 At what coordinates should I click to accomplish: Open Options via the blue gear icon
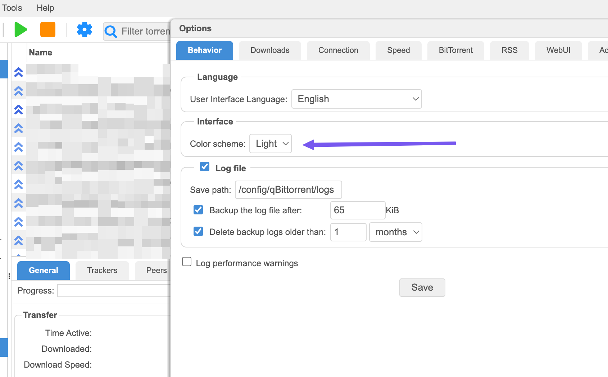coord(85,29)
